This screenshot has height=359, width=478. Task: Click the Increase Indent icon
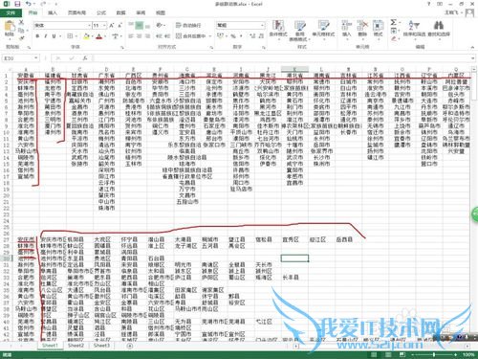click(x=167, y=36)
